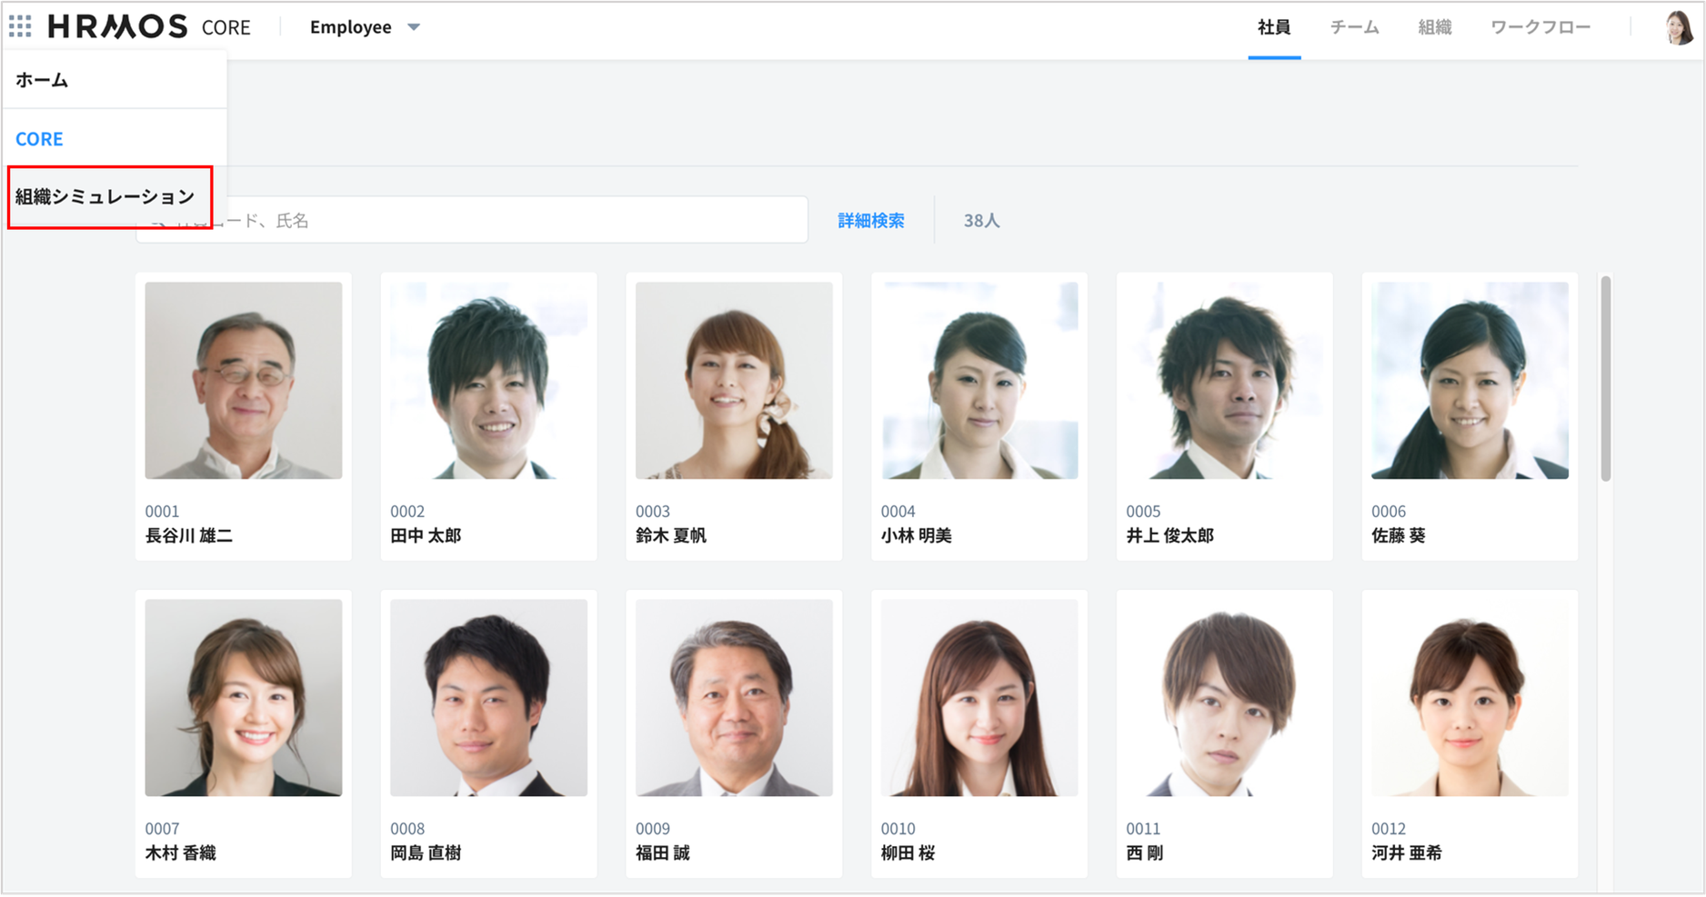This screenshot has height=897, width=1706.
Task: Open 佐藤 葵 employee photo
Action: pos(1470,380)
